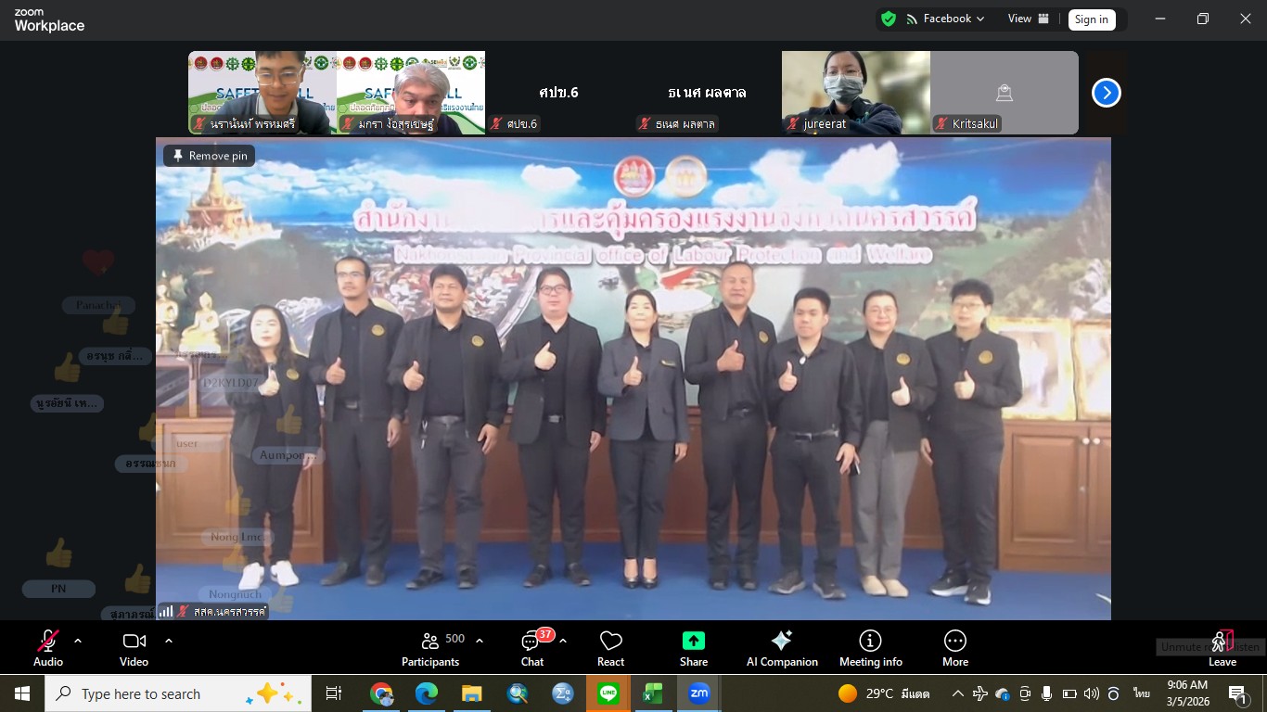The width and height of the screenshot is (1267, 712).
Task: Click the Sign in button
Action: coord(1091,19)
